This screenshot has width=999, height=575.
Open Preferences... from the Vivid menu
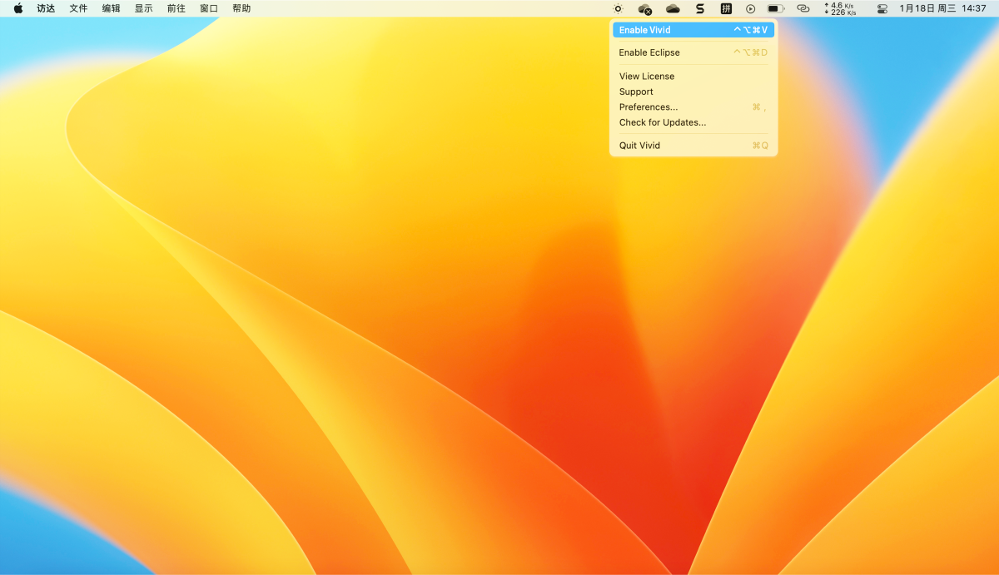point(649,107)
